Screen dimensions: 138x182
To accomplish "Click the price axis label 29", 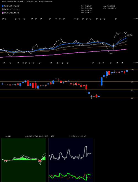I will coord(132,69).
